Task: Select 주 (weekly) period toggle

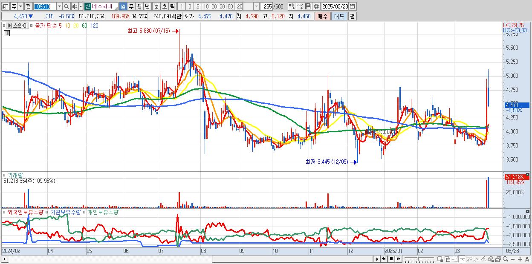Action: (131, 6)
